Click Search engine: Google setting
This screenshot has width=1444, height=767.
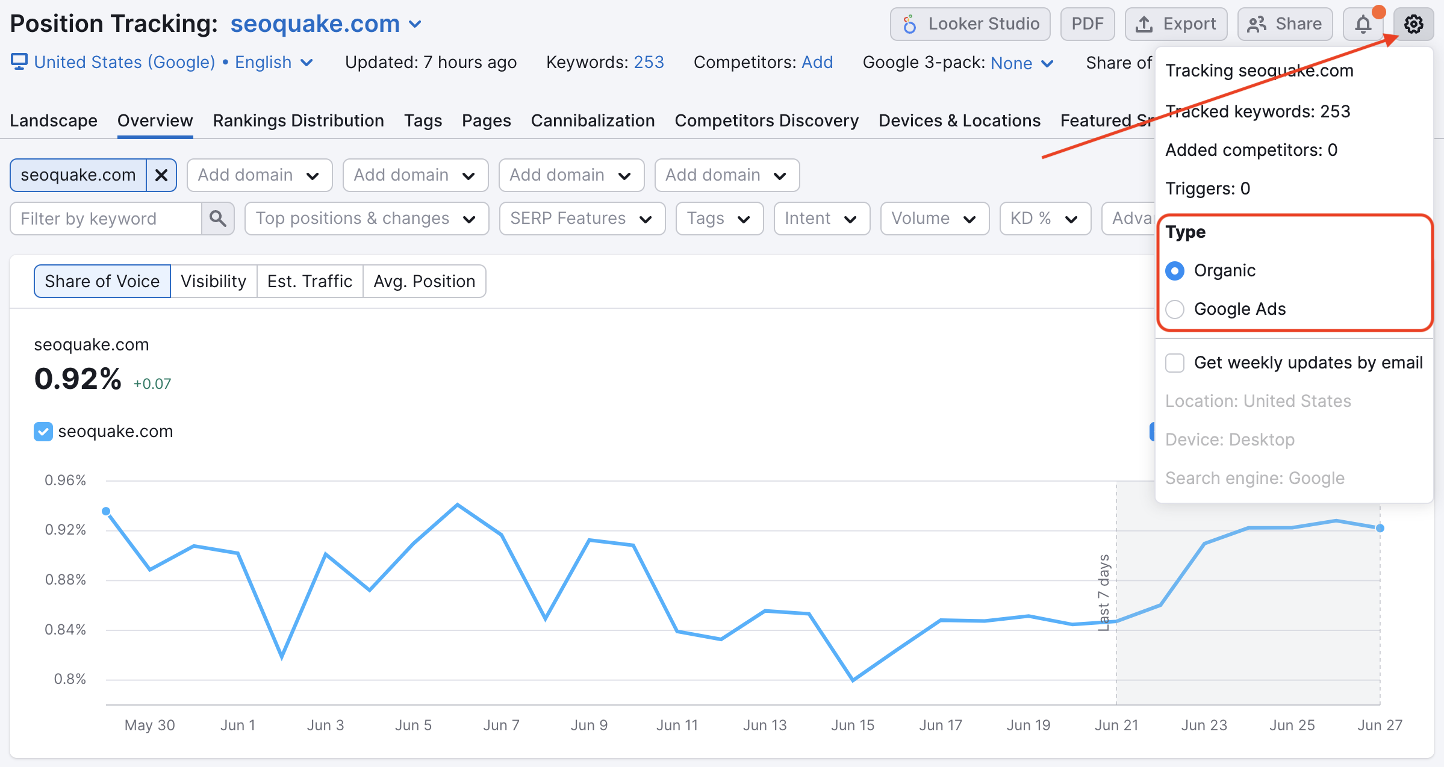point(1255,478)
